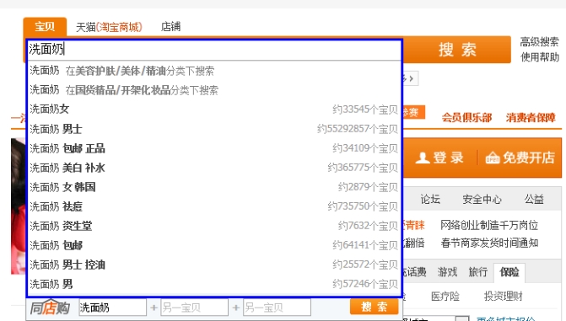Viewport: 566px width, 321px height.
Task: Open the 消费者保障 link
Action: coord(531,118)
